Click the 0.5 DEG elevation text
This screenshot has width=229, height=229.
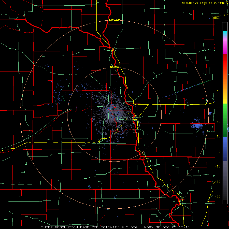tap(129, 227)
